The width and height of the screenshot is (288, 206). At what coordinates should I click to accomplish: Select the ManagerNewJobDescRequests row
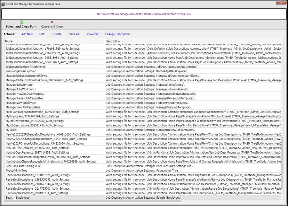click(x=143, y=94)
